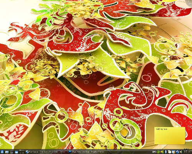Click the blue globe tray icon
The height and width of the screenshot is (154, 192).
pos(177,152)
